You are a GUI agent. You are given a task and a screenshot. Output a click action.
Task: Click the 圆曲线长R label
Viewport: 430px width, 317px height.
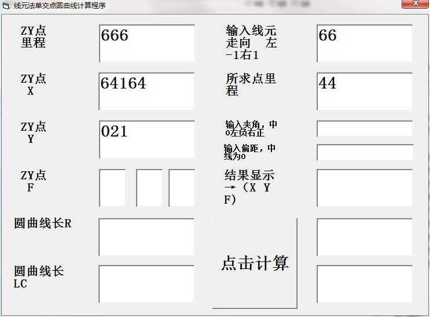click(x=43, y=223)
